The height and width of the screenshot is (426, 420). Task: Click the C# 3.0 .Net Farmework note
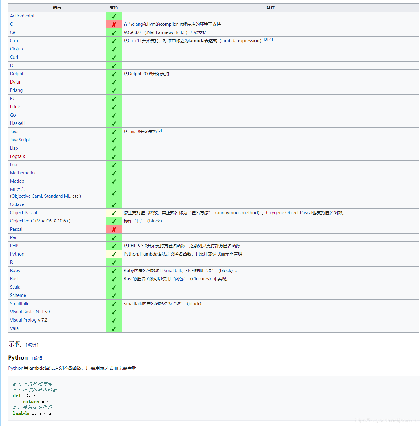tap(165, 32)
